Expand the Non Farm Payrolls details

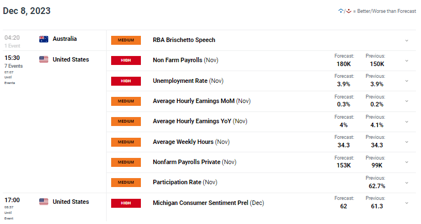pyautogui.click(x=406, y=60)
